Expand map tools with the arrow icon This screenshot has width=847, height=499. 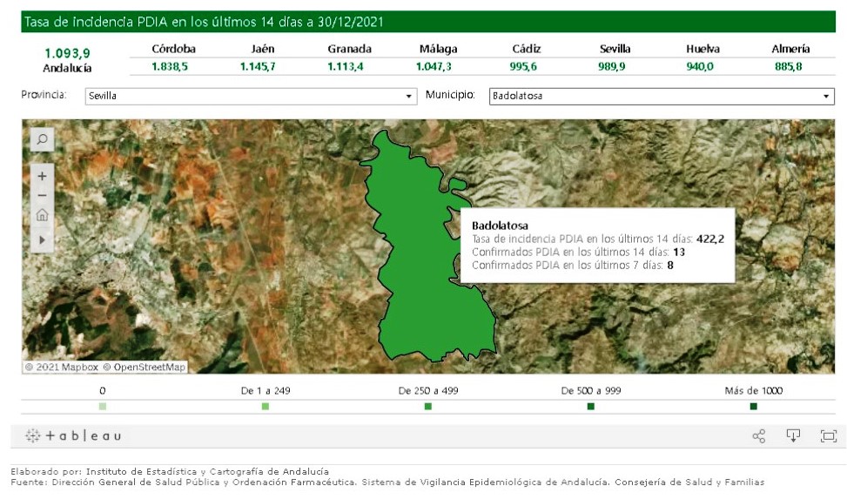click(42, 239)
